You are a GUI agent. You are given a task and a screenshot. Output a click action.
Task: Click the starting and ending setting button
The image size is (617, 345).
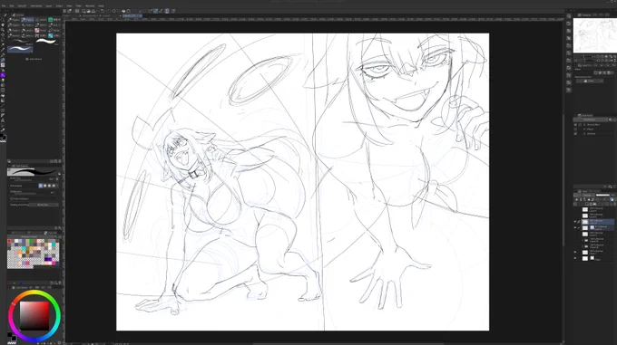(x=43, y=205)
